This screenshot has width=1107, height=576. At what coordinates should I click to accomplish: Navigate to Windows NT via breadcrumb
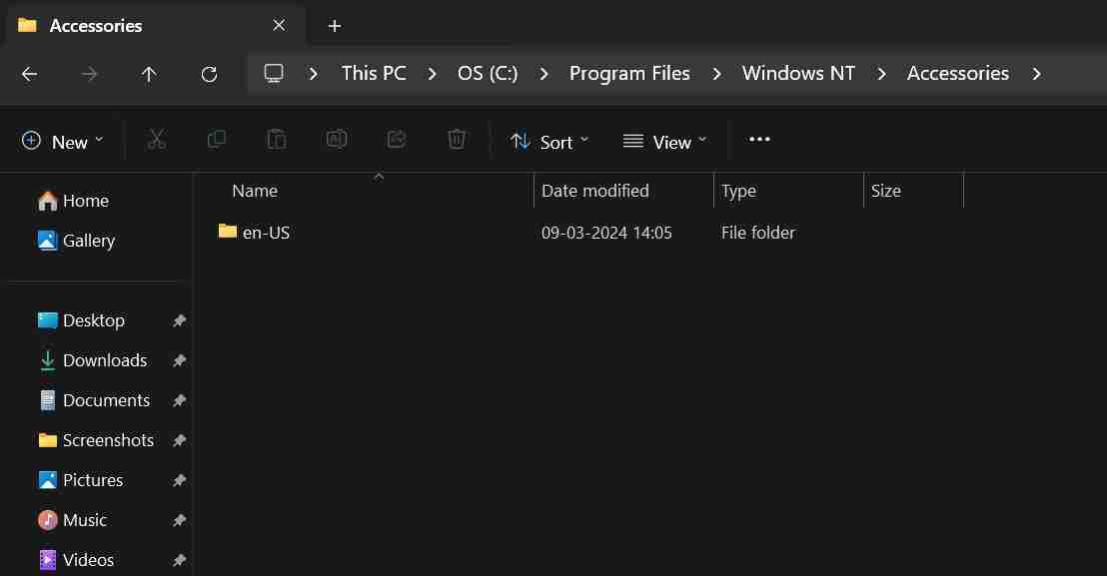798,73
